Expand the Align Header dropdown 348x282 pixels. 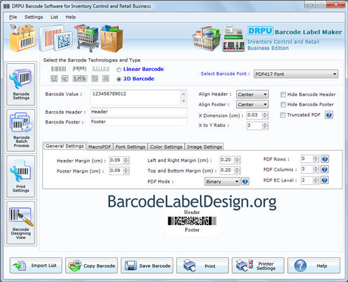coord(252,94)
